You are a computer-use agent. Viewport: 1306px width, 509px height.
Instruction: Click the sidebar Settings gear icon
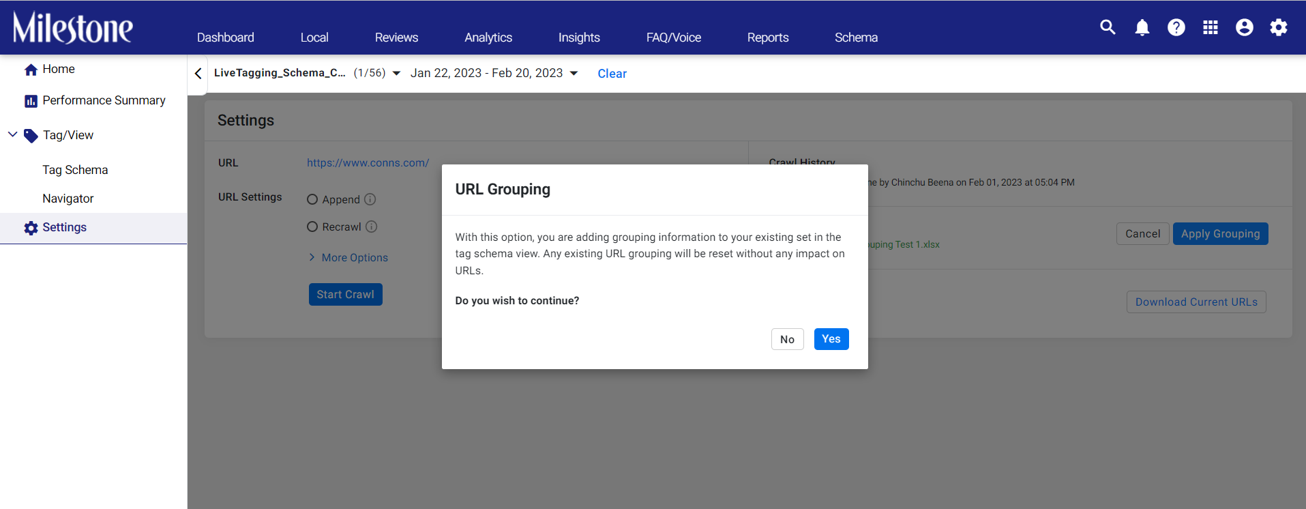pyautogui.click(x=31, y=228)
